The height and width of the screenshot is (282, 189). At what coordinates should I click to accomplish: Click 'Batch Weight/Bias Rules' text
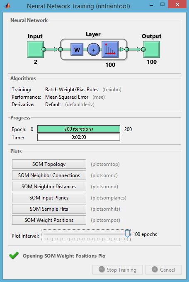pyautogui.click(x=72, y=90)
